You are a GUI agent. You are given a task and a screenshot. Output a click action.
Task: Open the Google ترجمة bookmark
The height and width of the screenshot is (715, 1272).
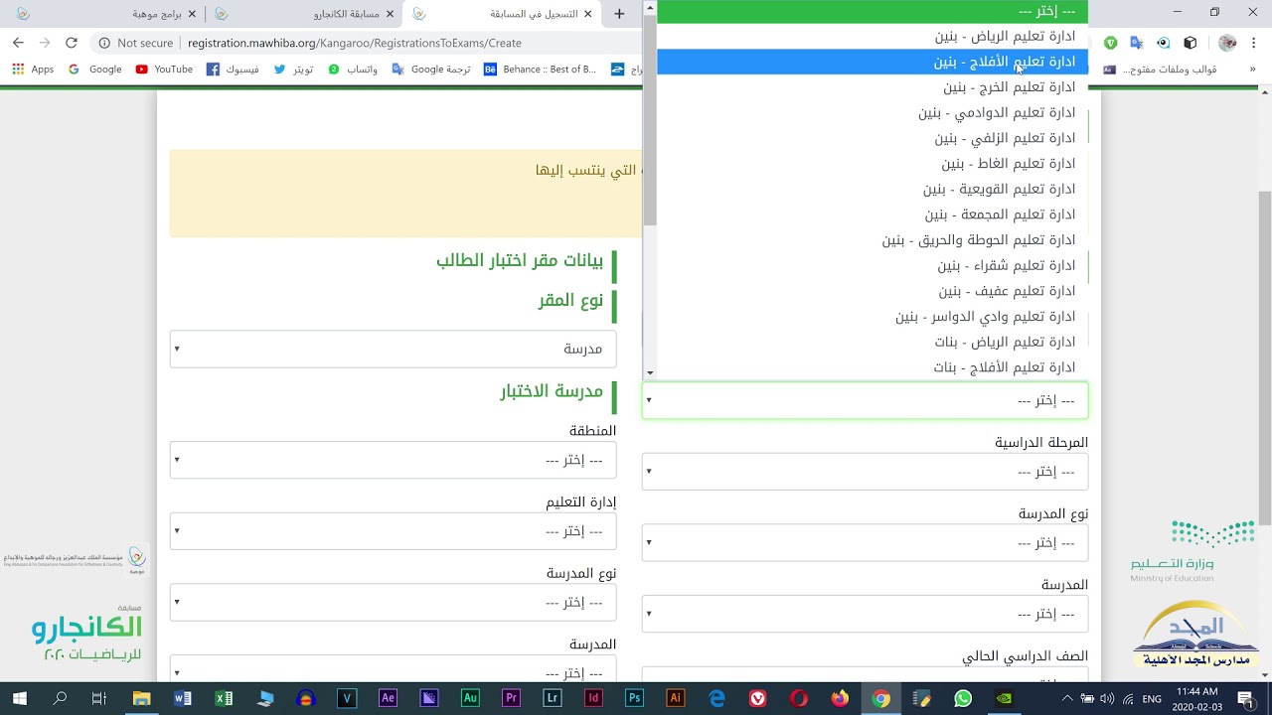pyautogui.click(x=431, y=70)
